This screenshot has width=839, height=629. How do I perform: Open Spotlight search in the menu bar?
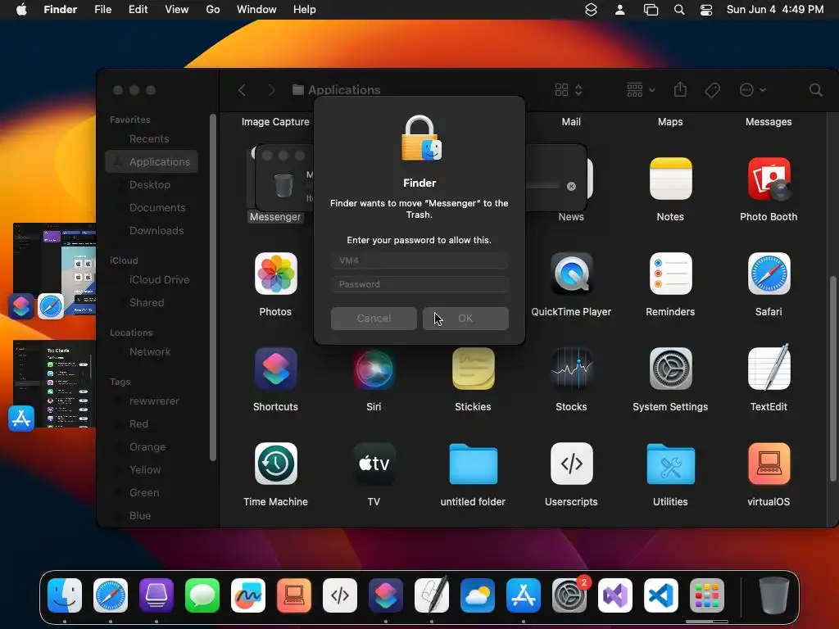[x=679, y=9]
